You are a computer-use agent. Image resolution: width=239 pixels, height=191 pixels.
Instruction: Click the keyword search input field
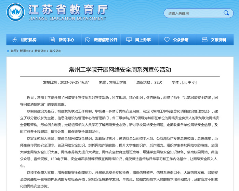pos(193,13)
